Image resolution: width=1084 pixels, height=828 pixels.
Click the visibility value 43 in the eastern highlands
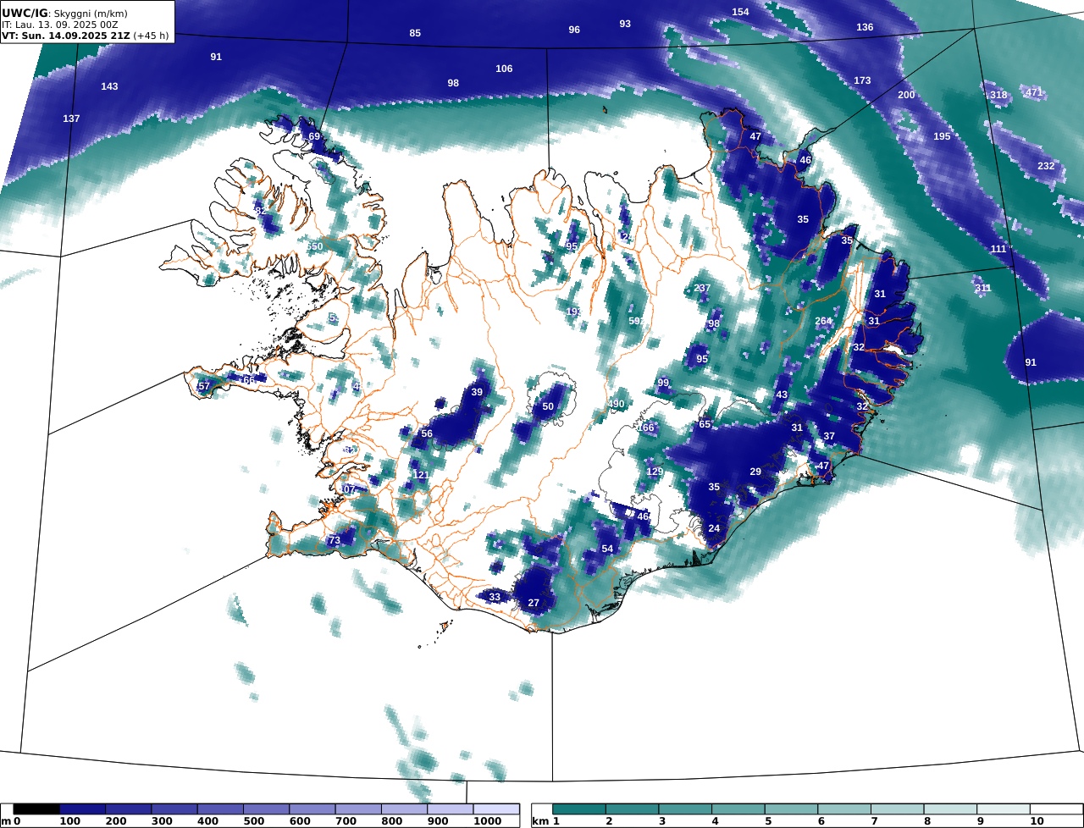pyautogui.click(x=782, y=395)
